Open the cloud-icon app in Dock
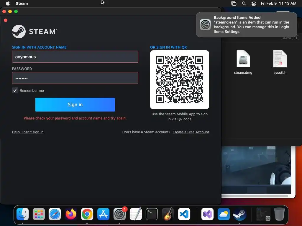The width and height of the screenshot is (302, 226). pos(224,214)
